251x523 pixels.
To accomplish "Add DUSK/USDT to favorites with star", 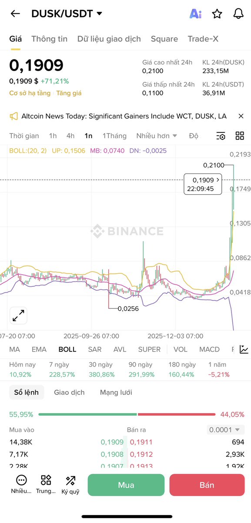I will pyautogui.click(x=217, y=14).
